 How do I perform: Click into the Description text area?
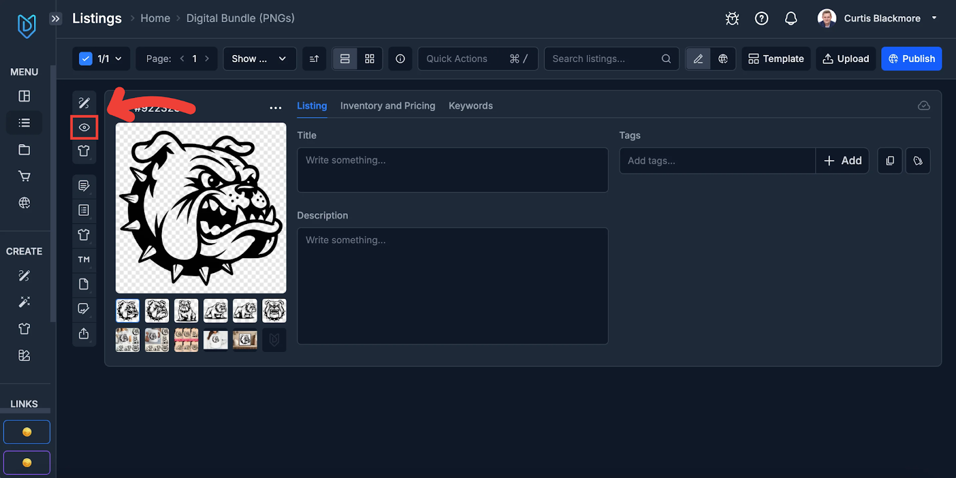coord(452,286)
